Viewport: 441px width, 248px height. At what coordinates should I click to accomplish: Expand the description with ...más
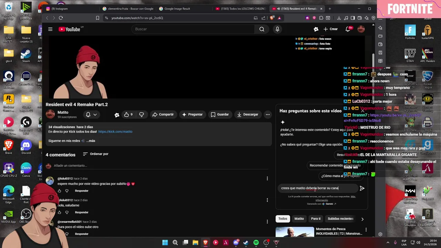point(91,141)
